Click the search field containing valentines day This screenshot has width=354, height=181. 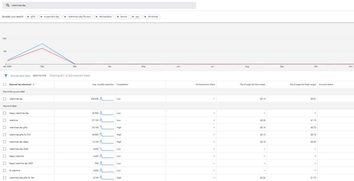click(99, 6)
